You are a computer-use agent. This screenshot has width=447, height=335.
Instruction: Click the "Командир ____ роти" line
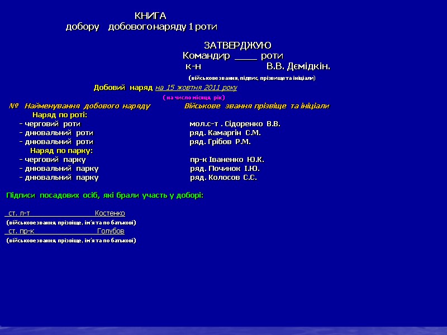tap(233, 56)
